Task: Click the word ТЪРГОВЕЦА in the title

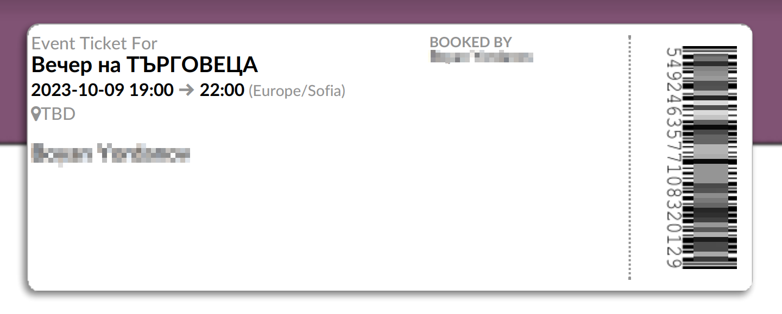Action: (x=192, y=65)
